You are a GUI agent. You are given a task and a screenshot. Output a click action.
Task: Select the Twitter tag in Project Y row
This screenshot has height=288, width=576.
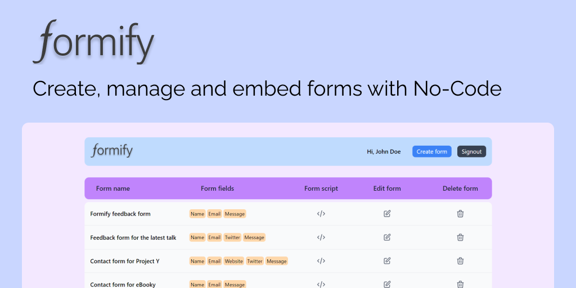255,261
